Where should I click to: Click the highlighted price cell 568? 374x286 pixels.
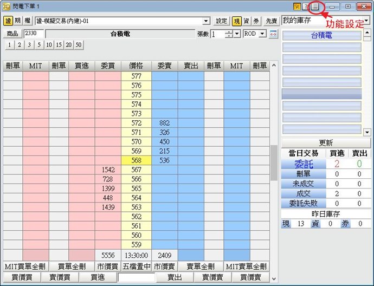(136, 160)
